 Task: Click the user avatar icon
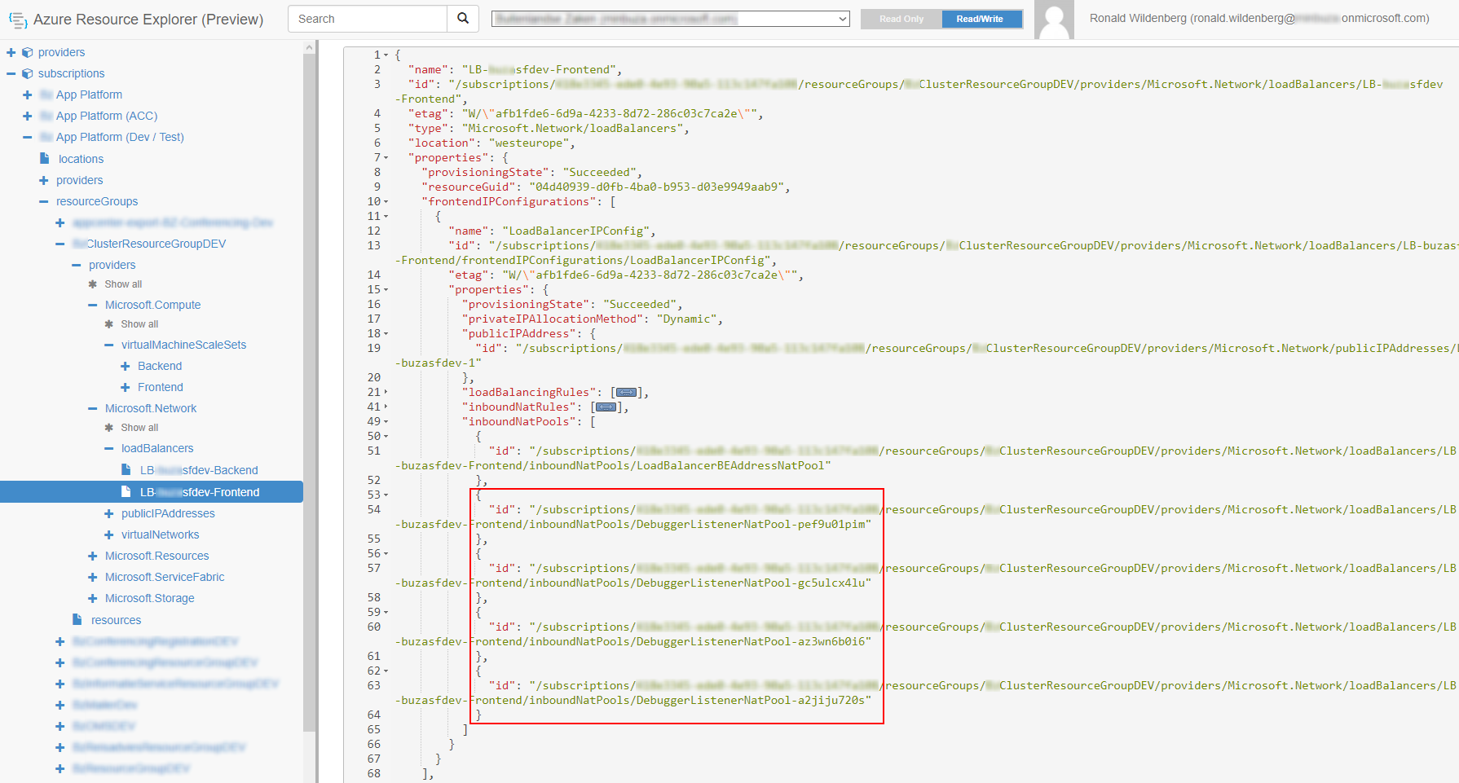[x=1054, y=20]
